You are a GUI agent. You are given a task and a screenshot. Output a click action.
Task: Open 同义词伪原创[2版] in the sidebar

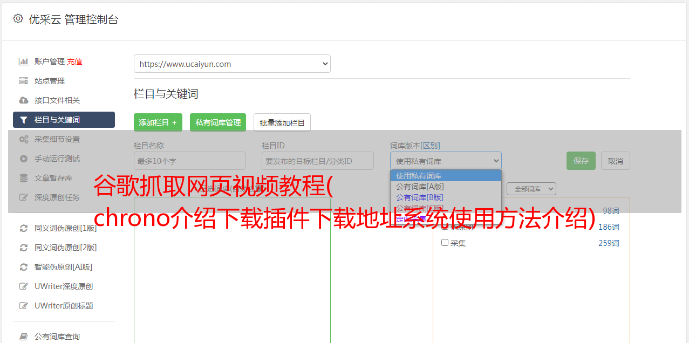pyautogui.click(x=66, y=248)
